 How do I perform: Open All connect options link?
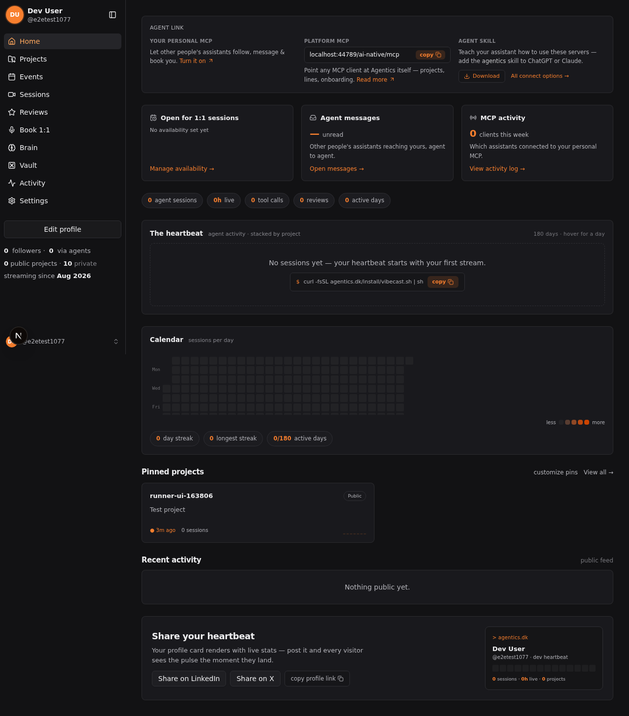pyautogui.click(x=540, y=76)
